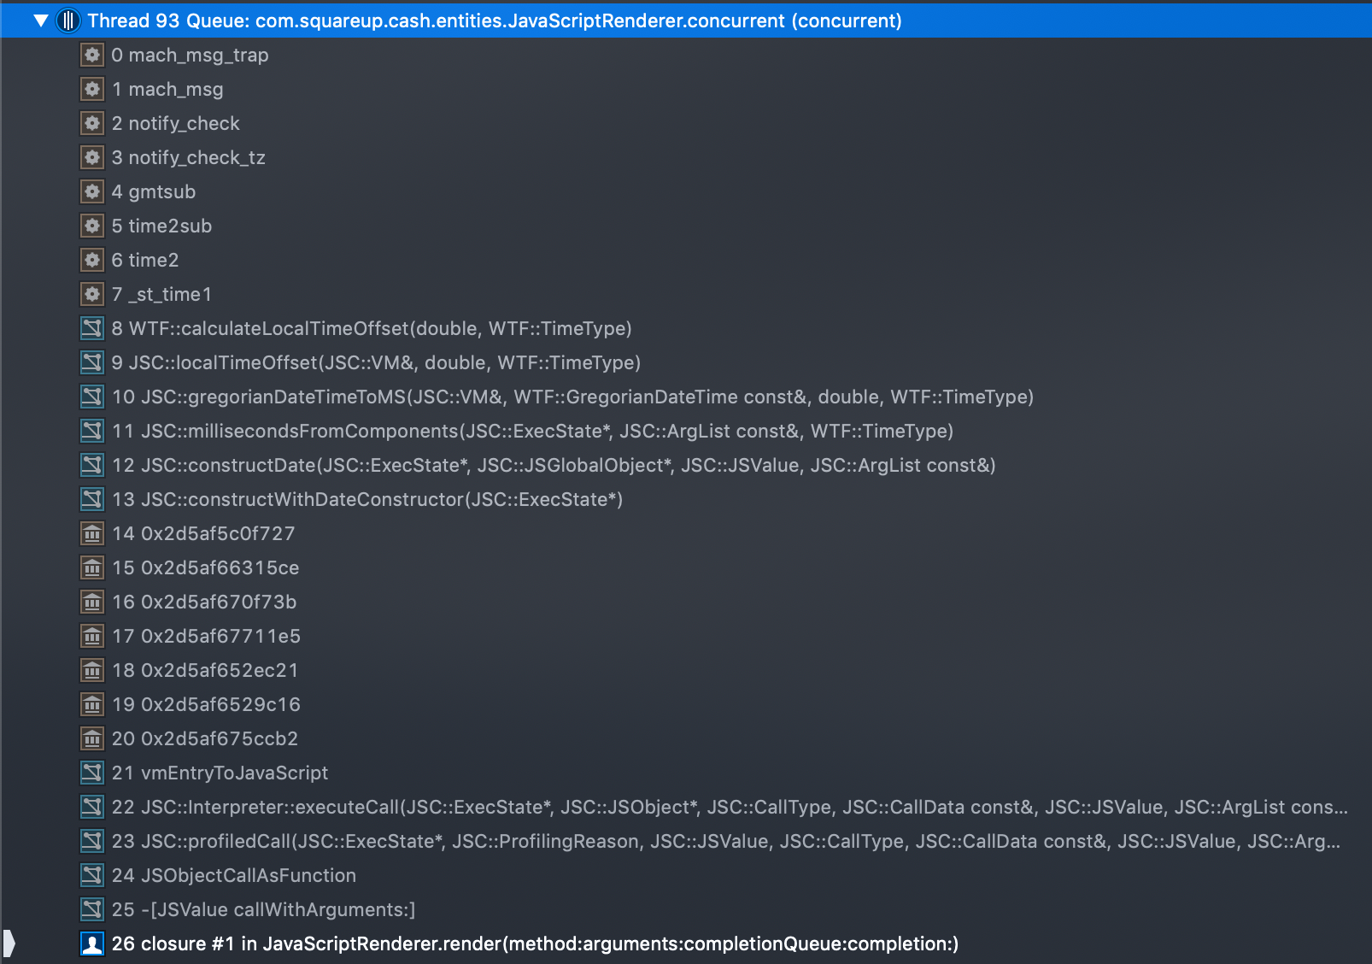Click the building icon for frame 20 0x2d5af675ccb2
The width and height of the screenshot is (1372, 964).
tap(92, 738)
